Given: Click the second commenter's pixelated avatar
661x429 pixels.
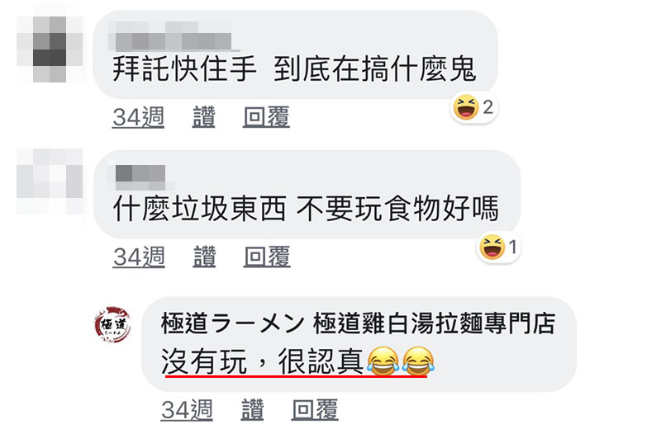Looking at the screenshot, I should [x=50, y=180].
